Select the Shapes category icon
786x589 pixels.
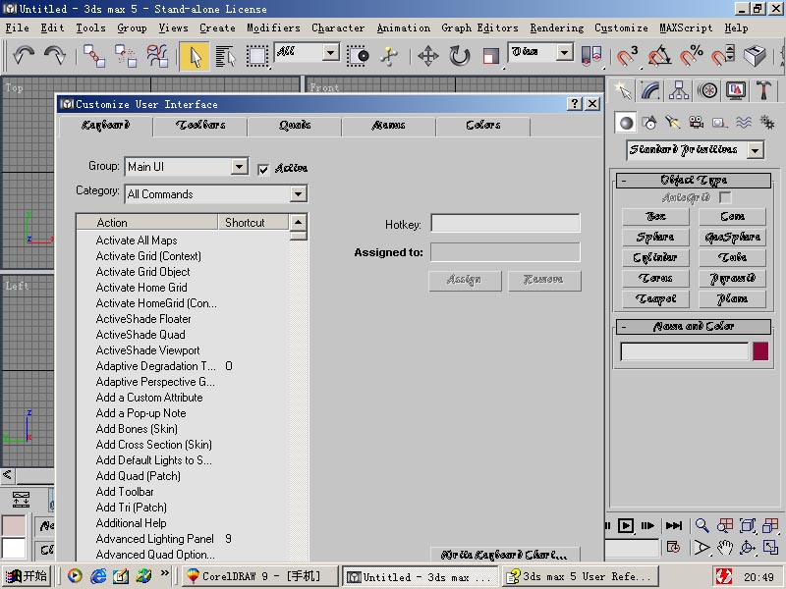point(649,123)
